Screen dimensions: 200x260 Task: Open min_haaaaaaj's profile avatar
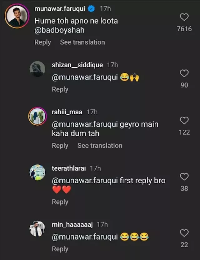tap(37, 229)
